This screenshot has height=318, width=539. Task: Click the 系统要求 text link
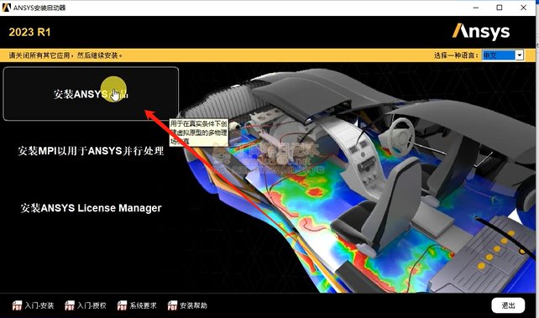(x=143, y=305)
